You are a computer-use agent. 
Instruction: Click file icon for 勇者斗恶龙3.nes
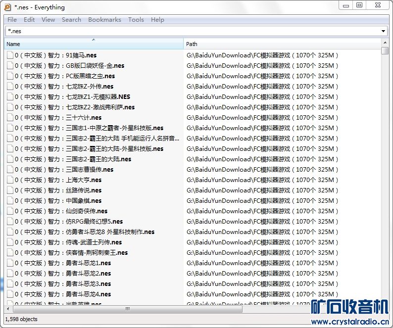coord(10,284)
